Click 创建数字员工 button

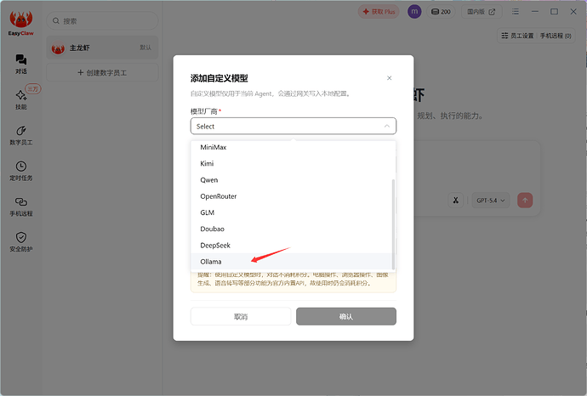102,72
